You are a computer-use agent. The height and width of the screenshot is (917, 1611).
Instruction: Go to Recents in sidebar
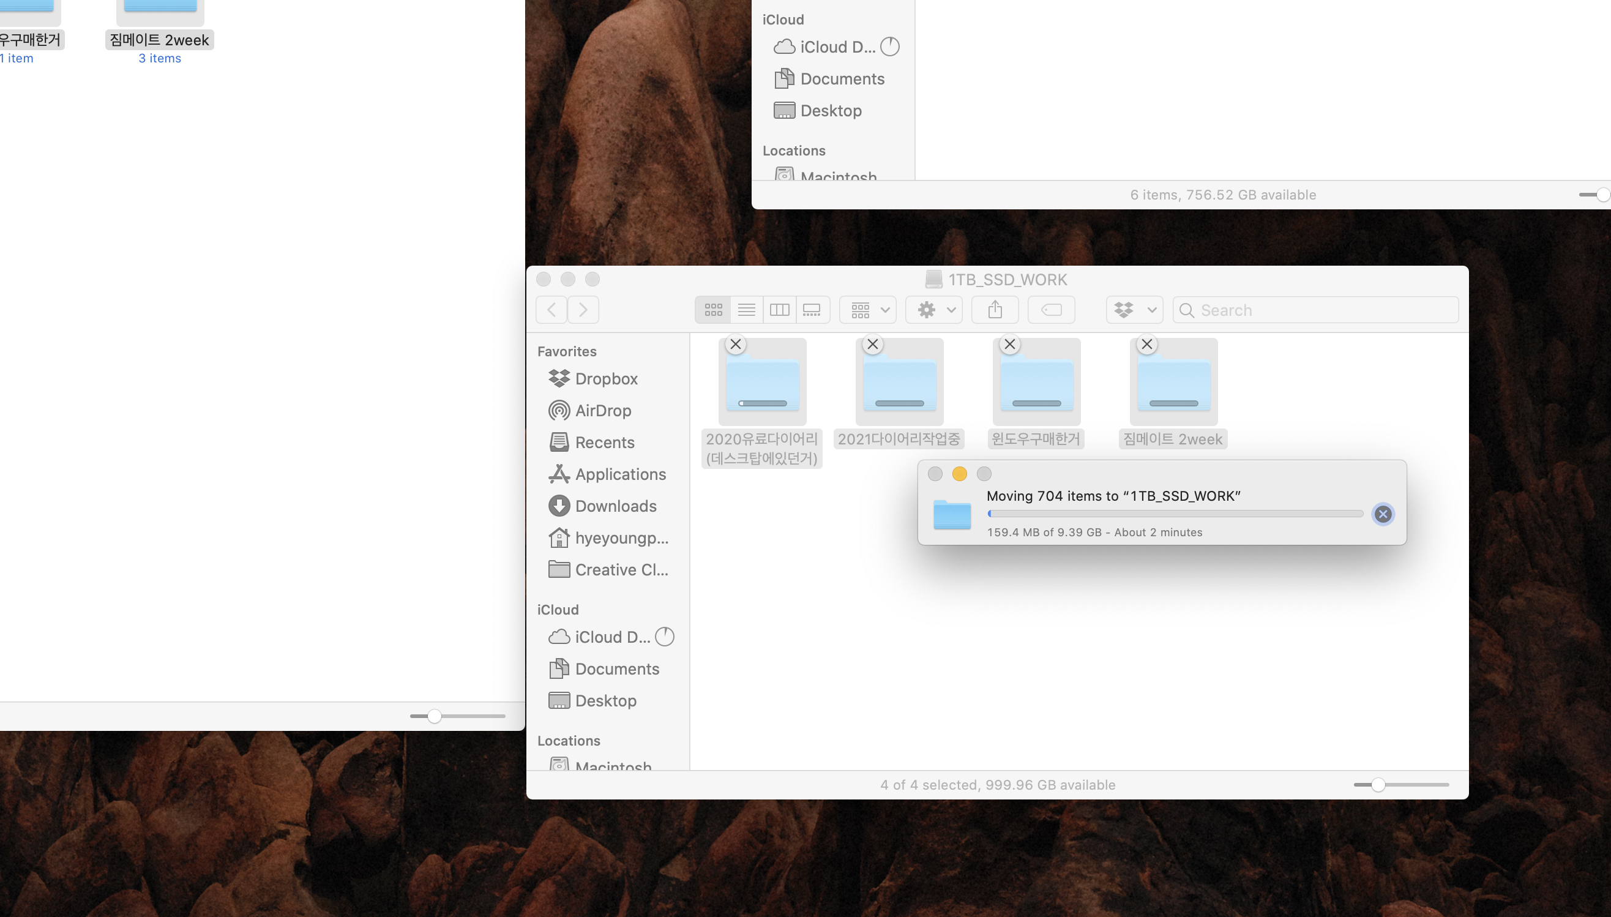coord(604,442)
